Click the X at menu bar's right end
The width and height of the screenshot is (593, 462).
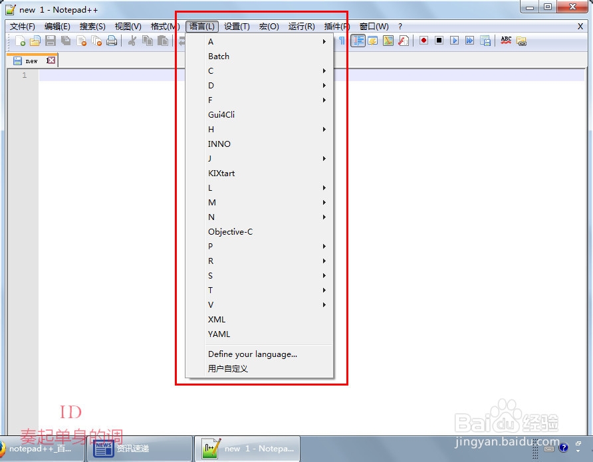coord(580,27)
